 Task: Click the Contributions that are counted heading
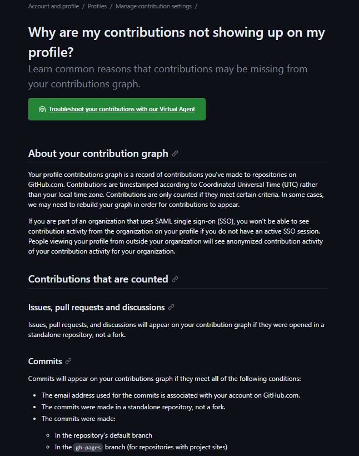click(98, 279)
